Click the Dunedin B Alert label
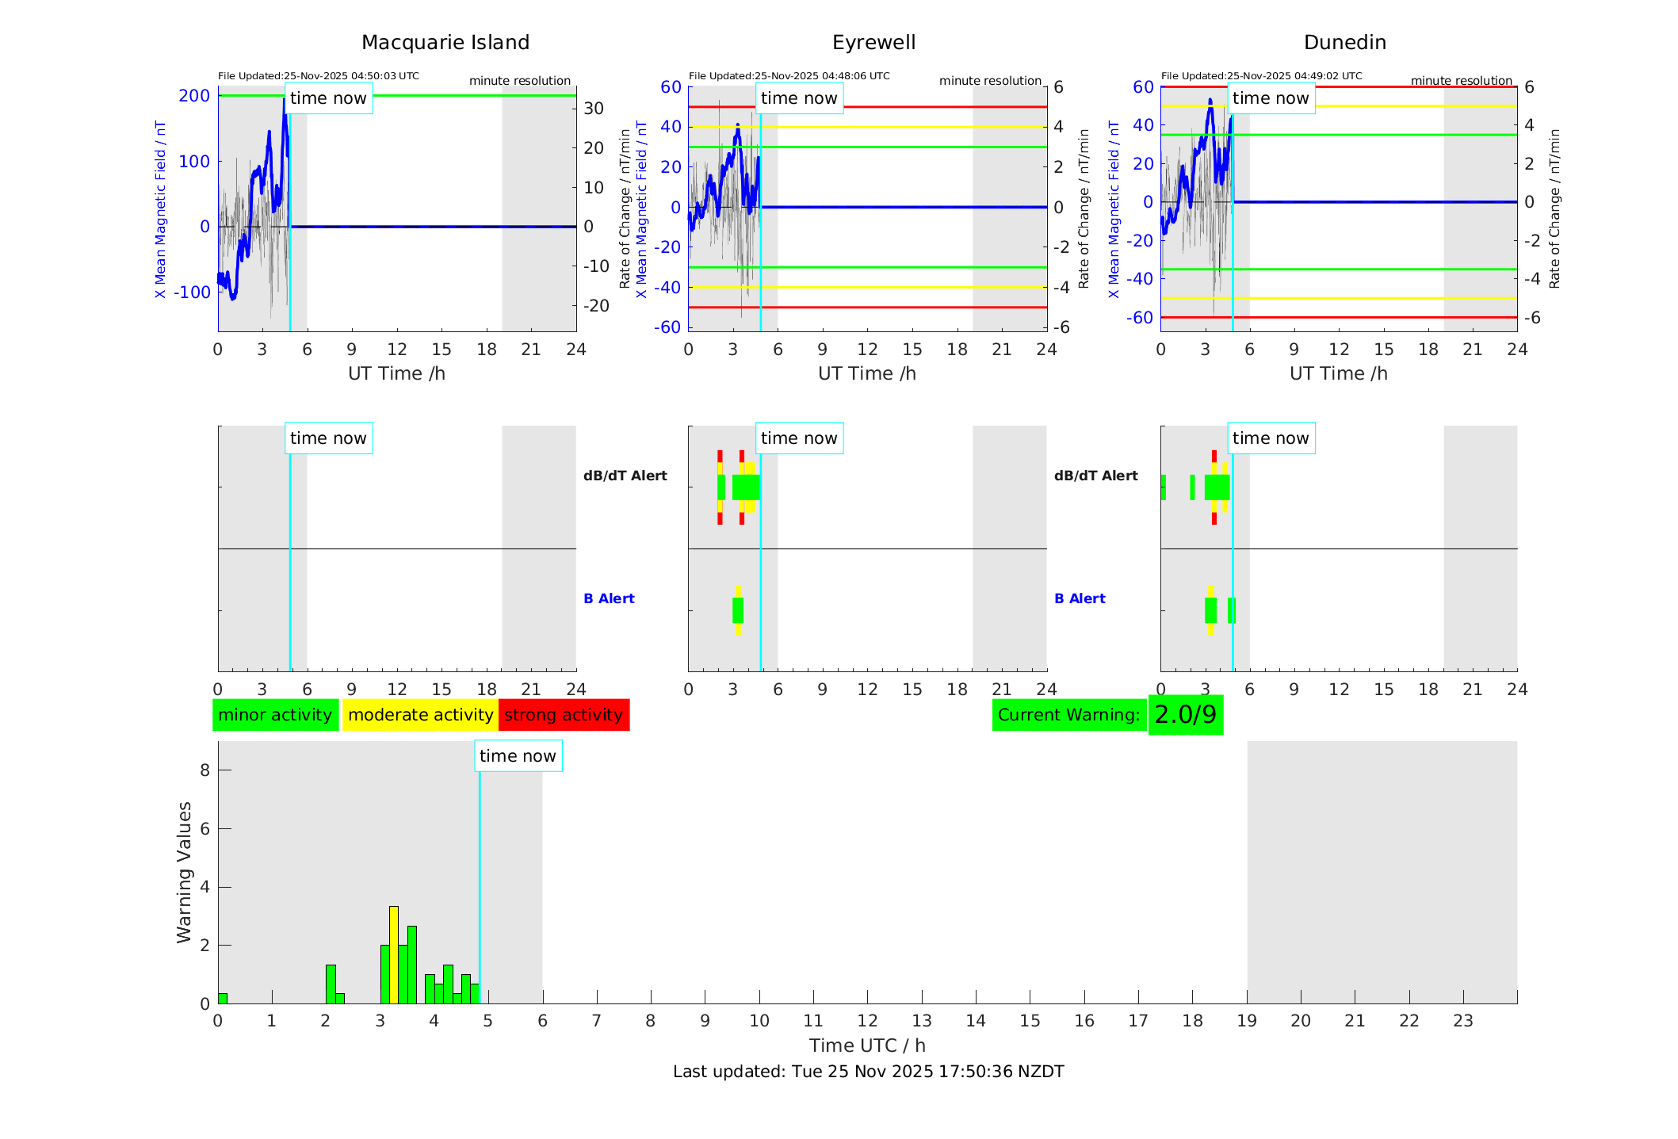Screen dimensions: 1678x1139 click(1080, 598)
